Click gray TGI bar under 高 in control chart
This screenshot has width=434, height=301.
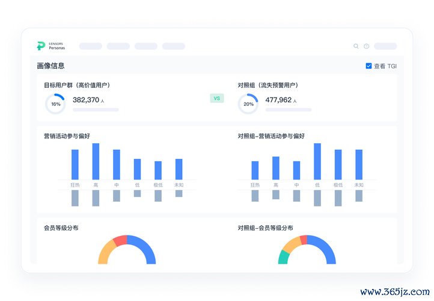276,194
